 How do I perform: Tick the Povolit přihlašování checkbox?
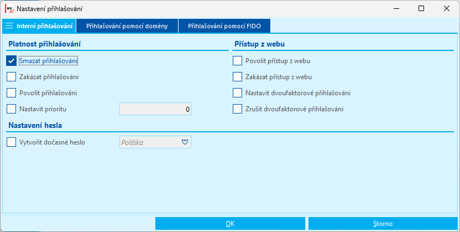pos(12,93)
